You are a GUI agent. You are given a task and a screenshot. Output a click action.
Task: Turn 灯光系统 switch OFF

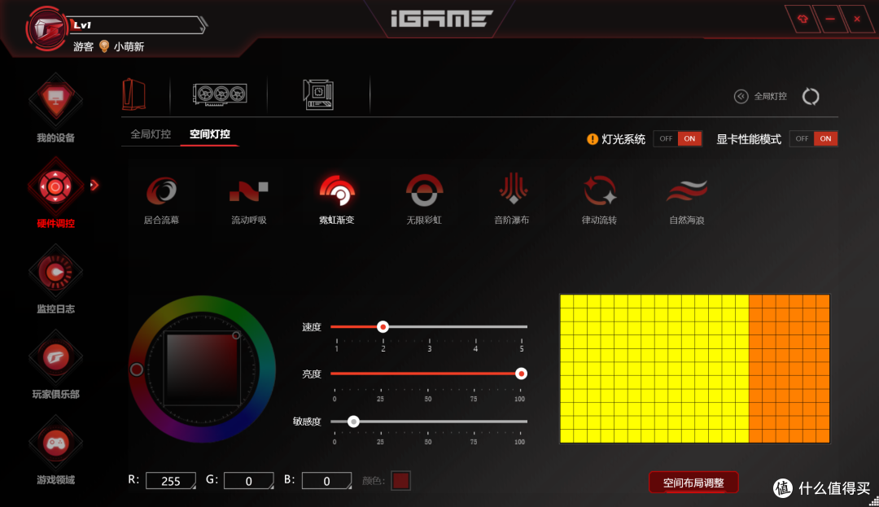(666, 139)
